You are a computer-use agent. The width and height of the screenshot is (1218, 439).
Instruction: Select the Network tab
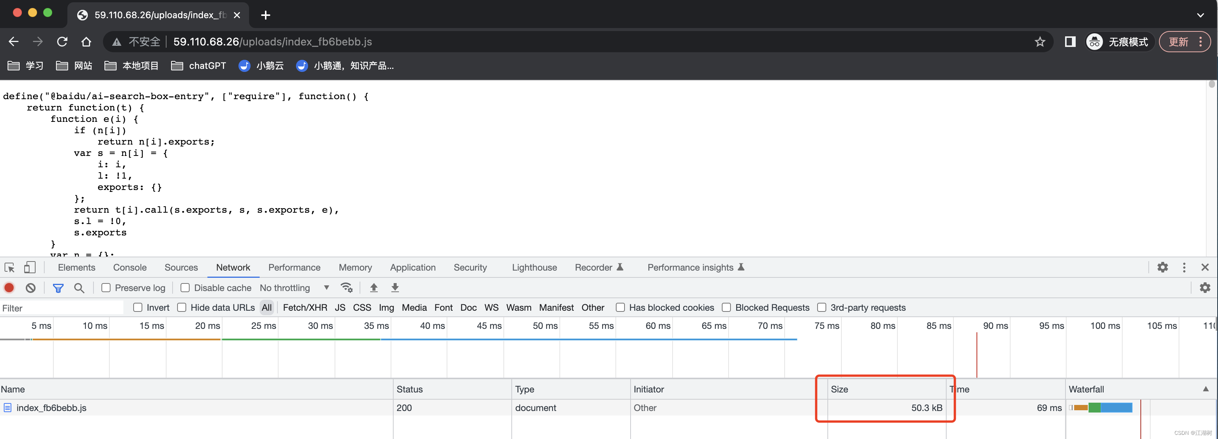tap(233, 268)
